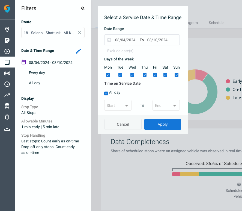The width and height of the screenshot is (242, 211).
Task: Open the End time dropdown
Action: click(166, 106)
